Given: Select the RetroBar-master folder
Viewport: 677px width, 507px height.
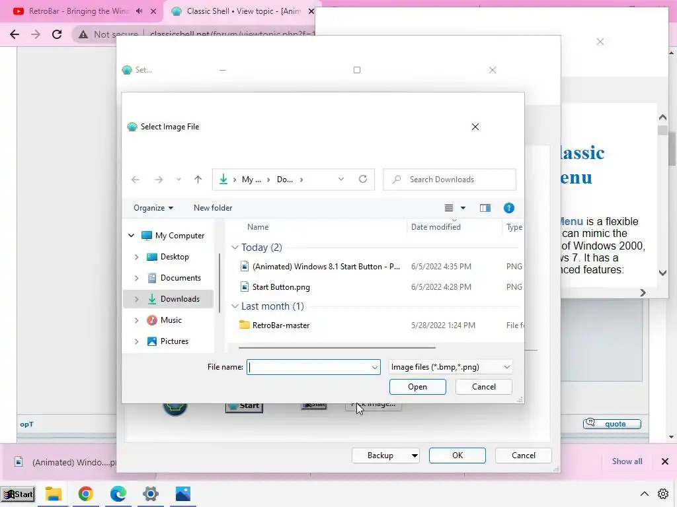Looking at the screenshot, I should tap(274, 325).
